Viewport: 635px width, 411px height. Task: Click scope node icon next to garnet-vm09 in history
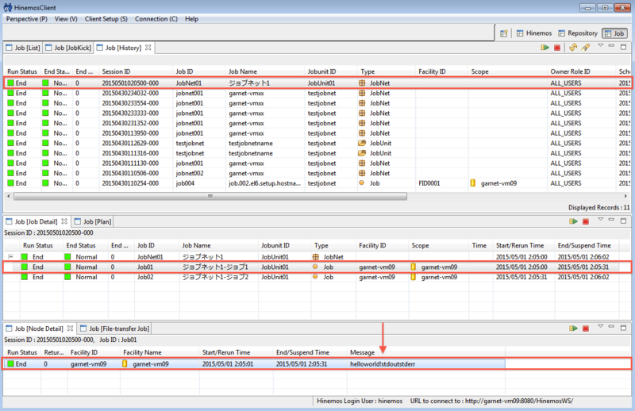point(472,183)
